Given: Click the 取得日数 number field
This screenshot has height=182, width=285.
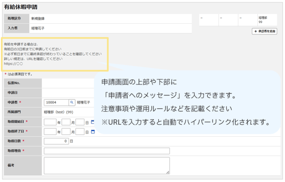Looking at the screenshot, I should pos(56,141).
